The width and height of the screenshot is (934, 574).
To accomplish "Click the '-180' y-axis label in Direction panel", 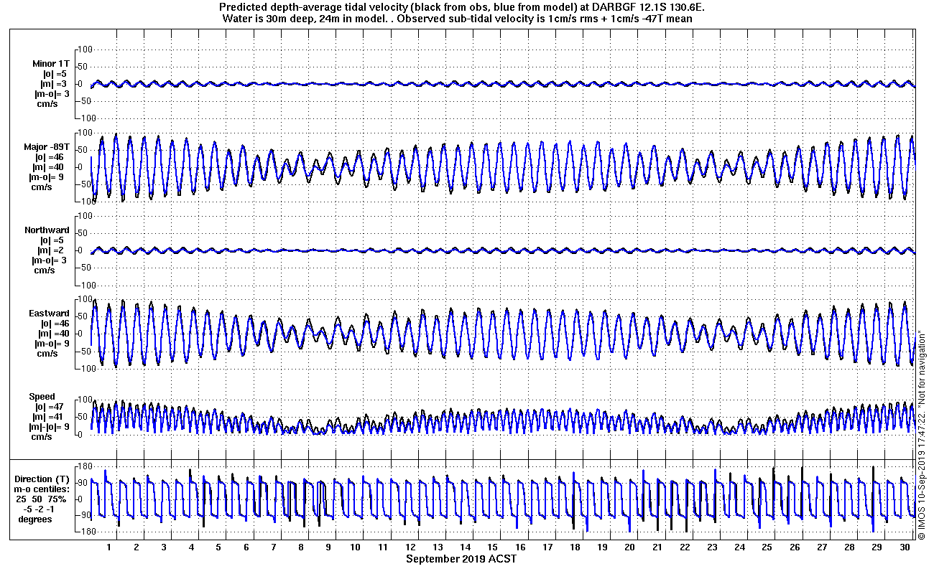I will (x=84, y=532).
